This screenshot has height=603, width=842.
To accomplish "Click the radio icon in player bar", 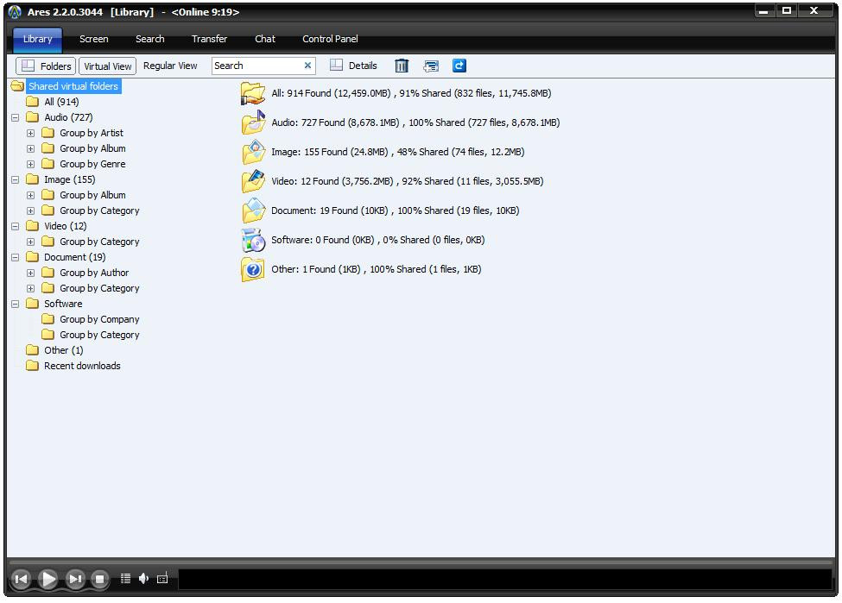I will [162, 579].
